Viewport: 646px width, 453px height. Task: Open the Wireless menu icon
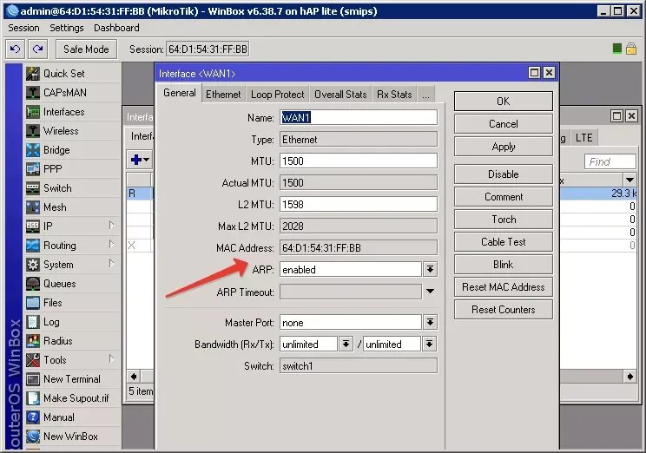coord(33,131)
